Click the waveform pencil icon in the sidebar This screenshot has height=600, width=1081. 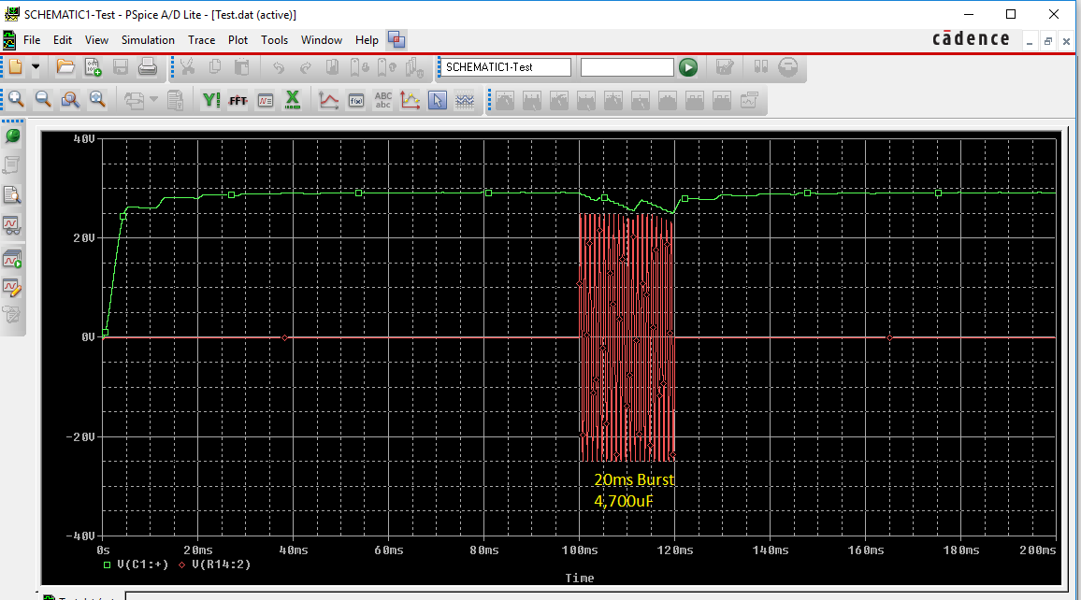[x=12, y=287]
